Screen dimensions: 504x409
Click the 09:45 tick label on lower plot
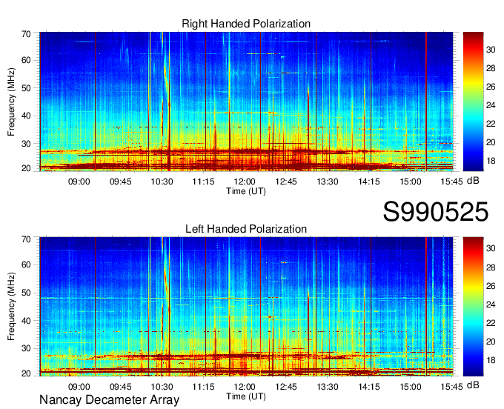(121, 387)
